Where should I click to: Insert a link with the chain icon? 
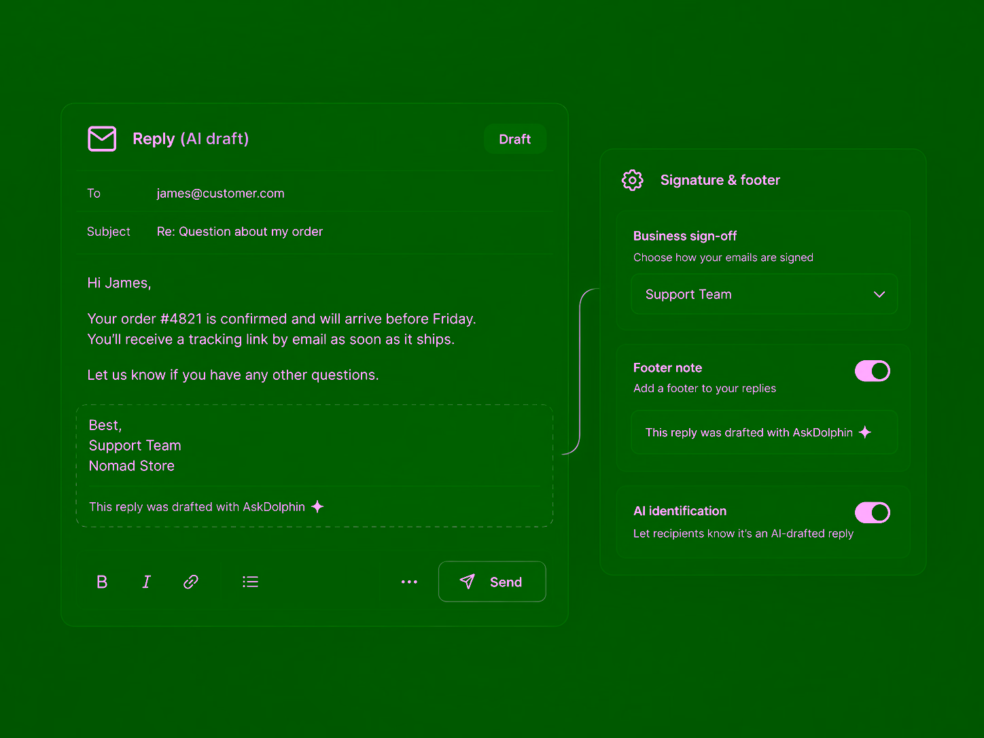pos(191,582)
